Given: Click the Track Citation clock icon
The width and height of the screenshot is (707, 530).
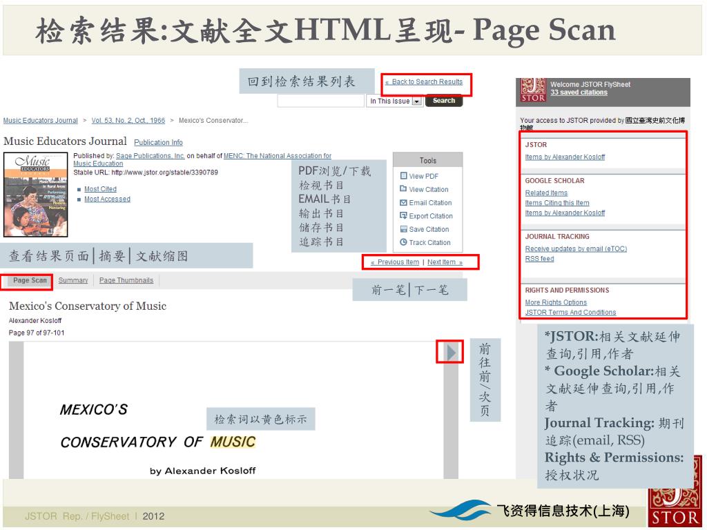Looking at the screenshot, I should point(403,242).
